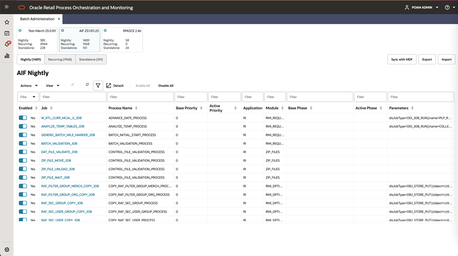Click the Oracle logo icon
The width and height of the screenshot is (458, 256).
(x=22, y=7)
